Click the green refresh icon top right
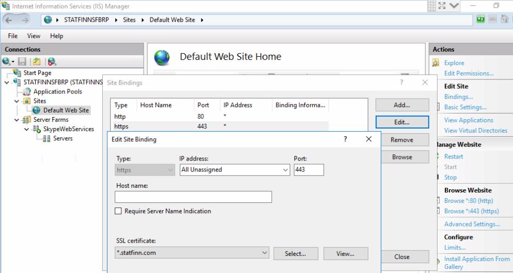Image resolution: width=513 pixels, height=273 pixels. (480, 19)
